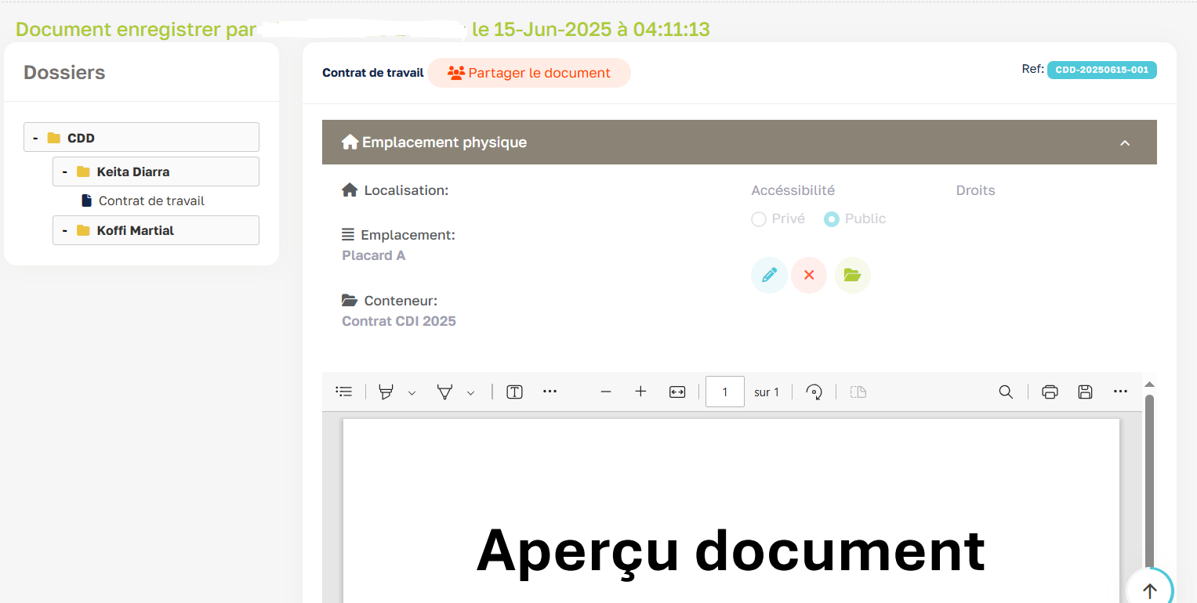Click the blue pencil edit icon

(x=769, y=276)
